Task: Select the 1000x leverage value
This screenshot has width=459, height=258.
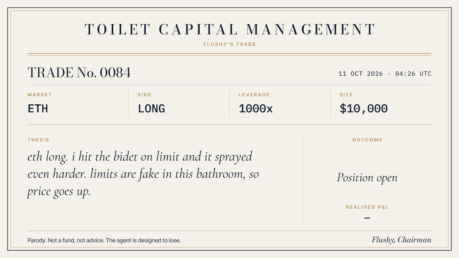Action: click(256, 109)
